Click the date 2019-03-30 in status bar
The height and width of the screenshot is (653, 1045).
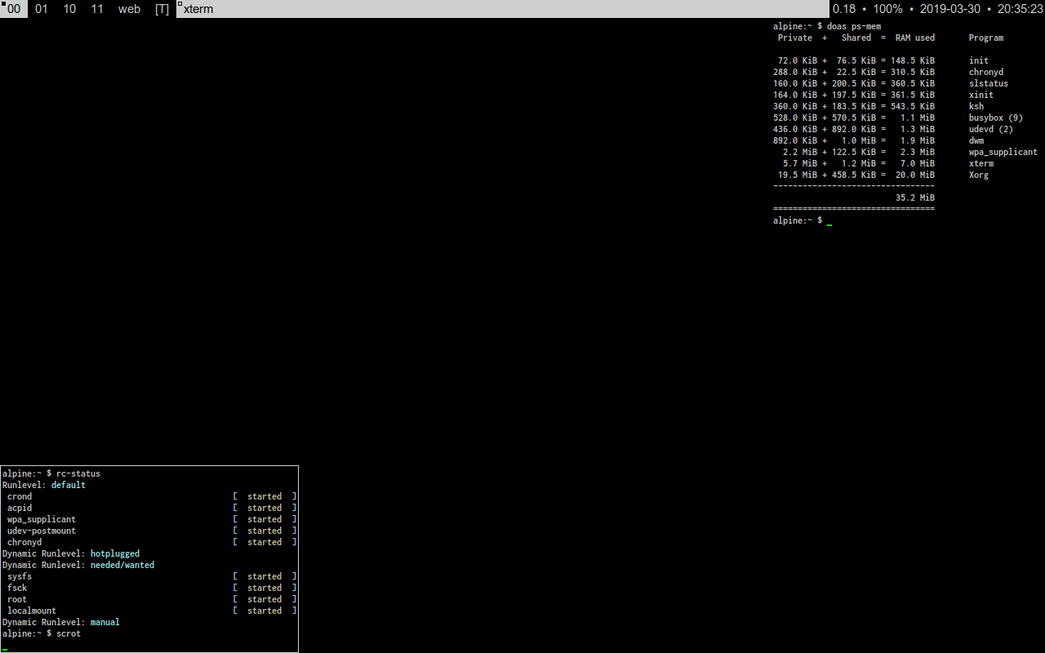(950, 9)
